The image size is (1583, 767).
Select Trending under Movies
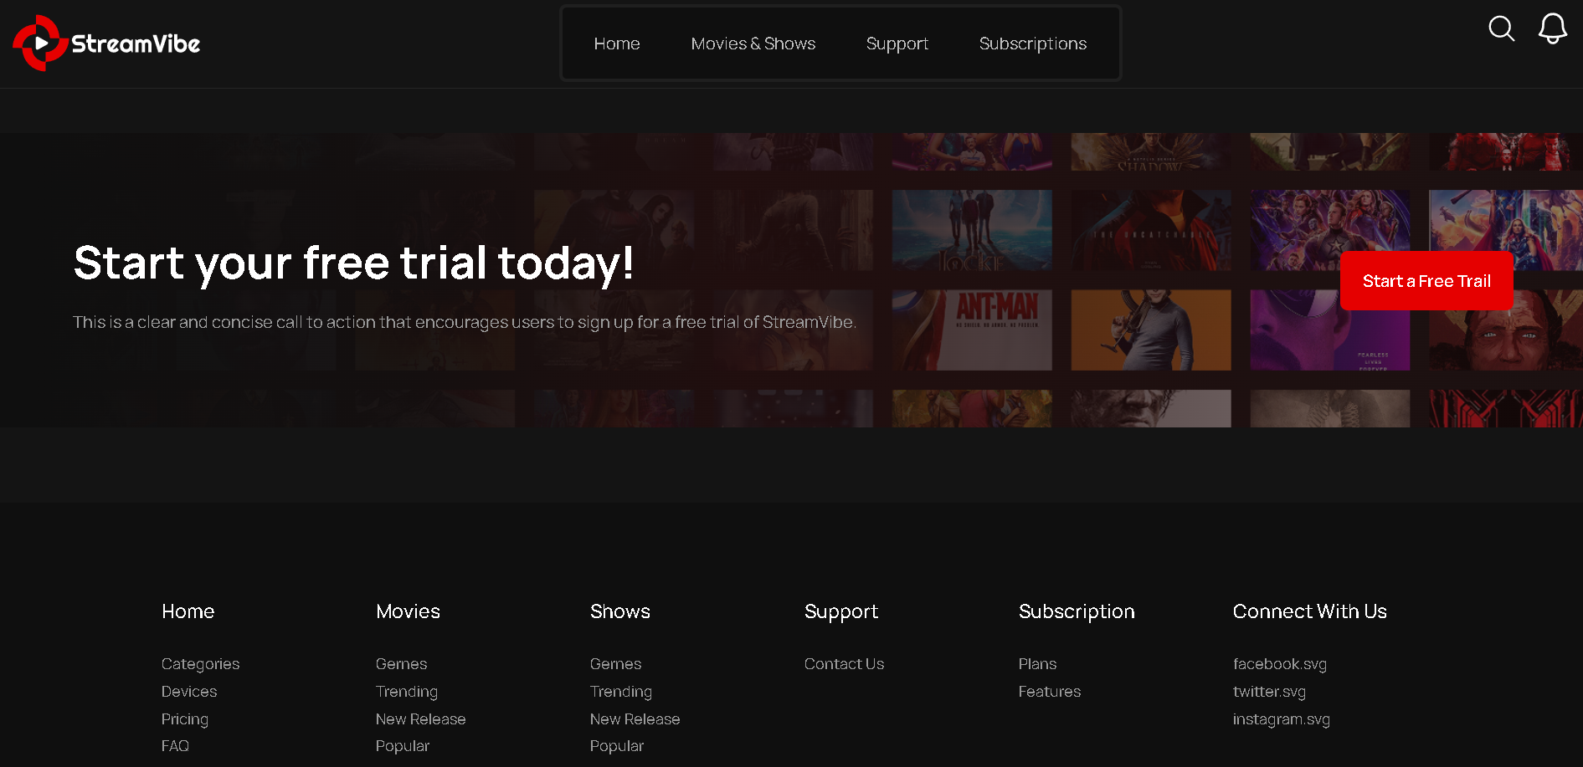(407, 692)
